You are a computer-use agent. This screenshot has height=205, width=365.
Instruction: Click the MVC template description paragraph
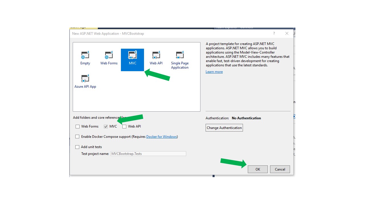tap(248, 55)
